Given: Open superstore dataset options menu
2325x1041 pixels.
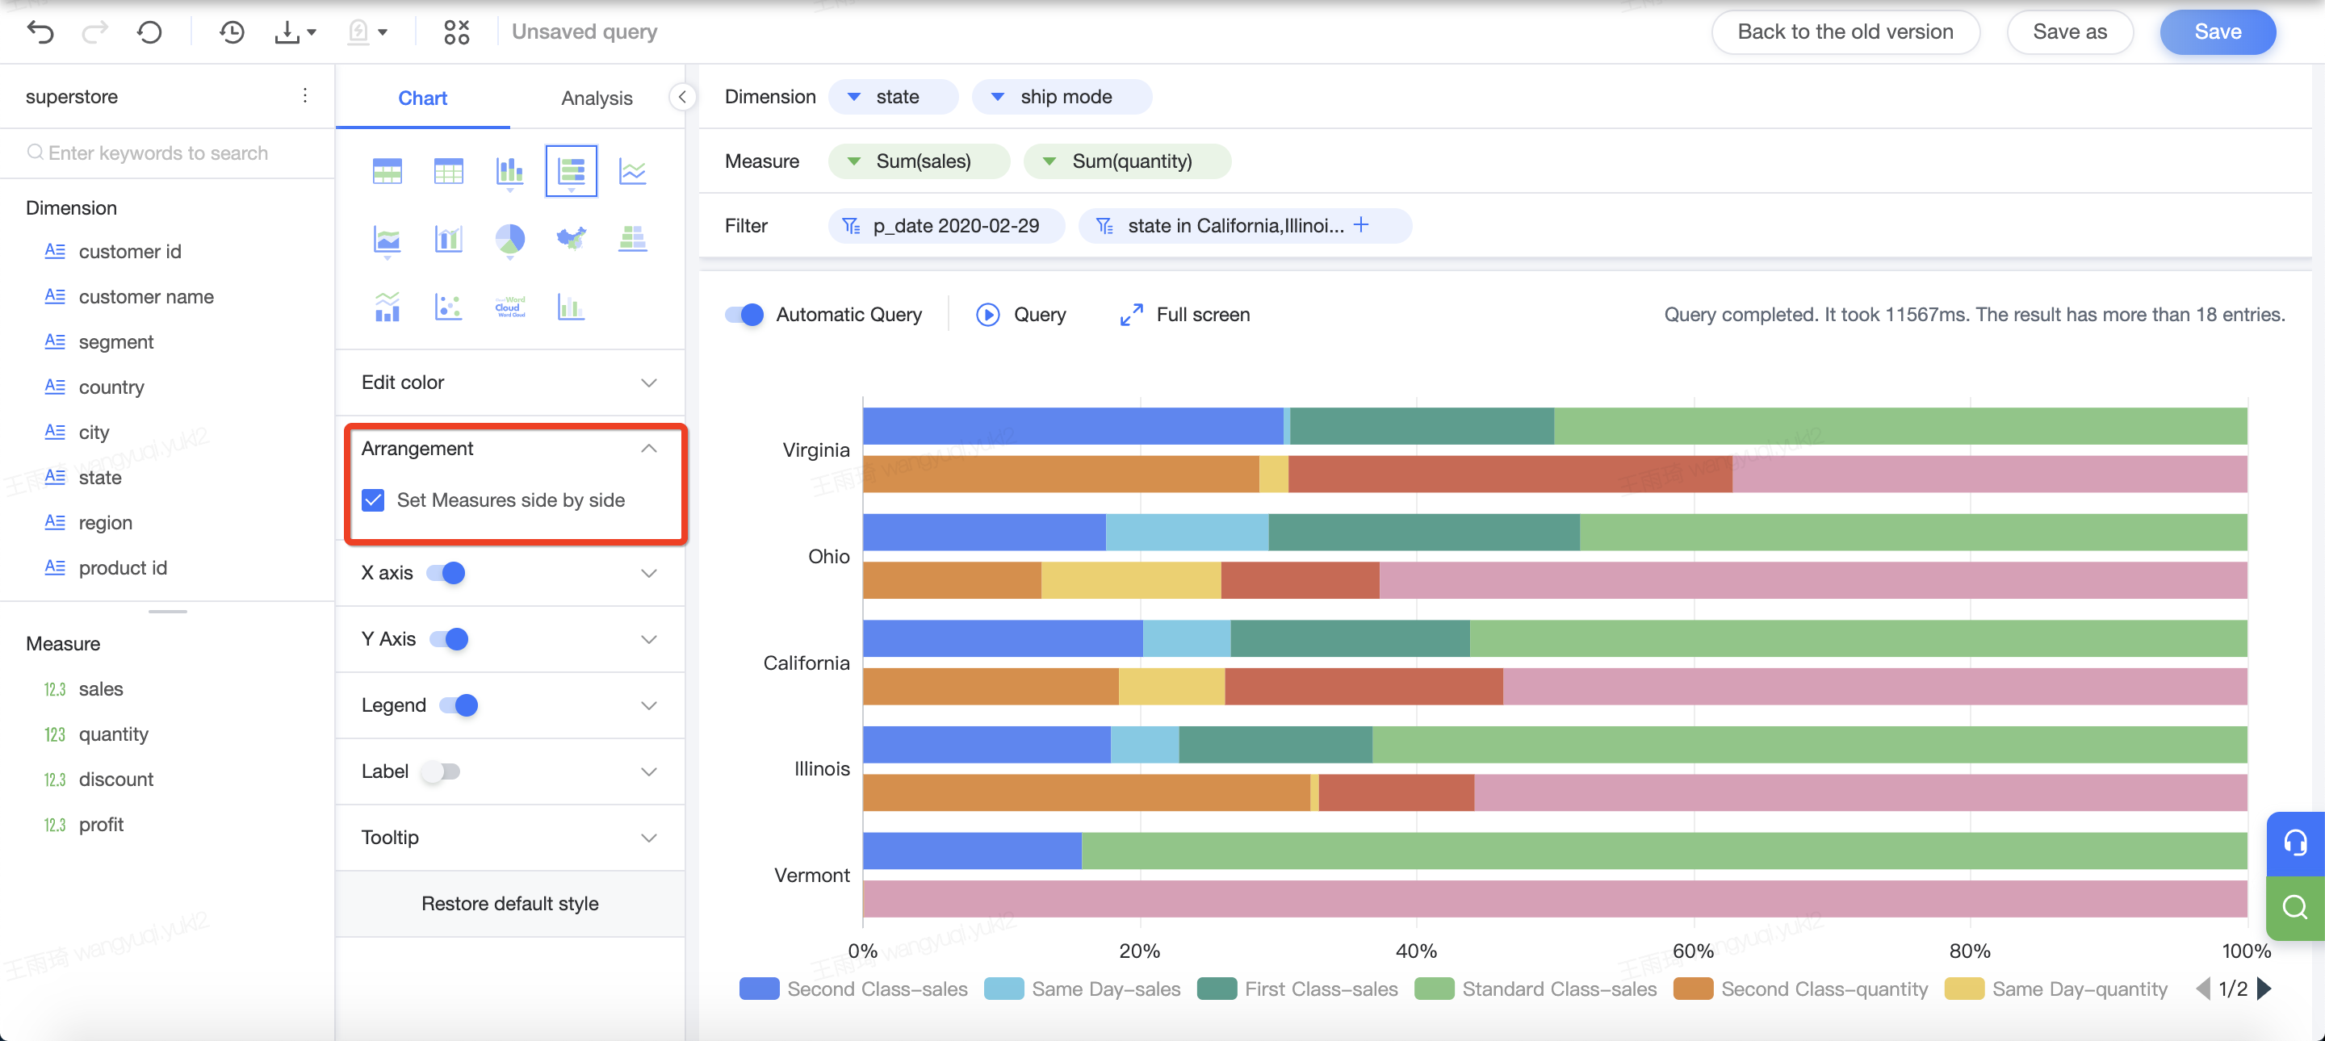Looking at the screenshot, I should 305,95.
